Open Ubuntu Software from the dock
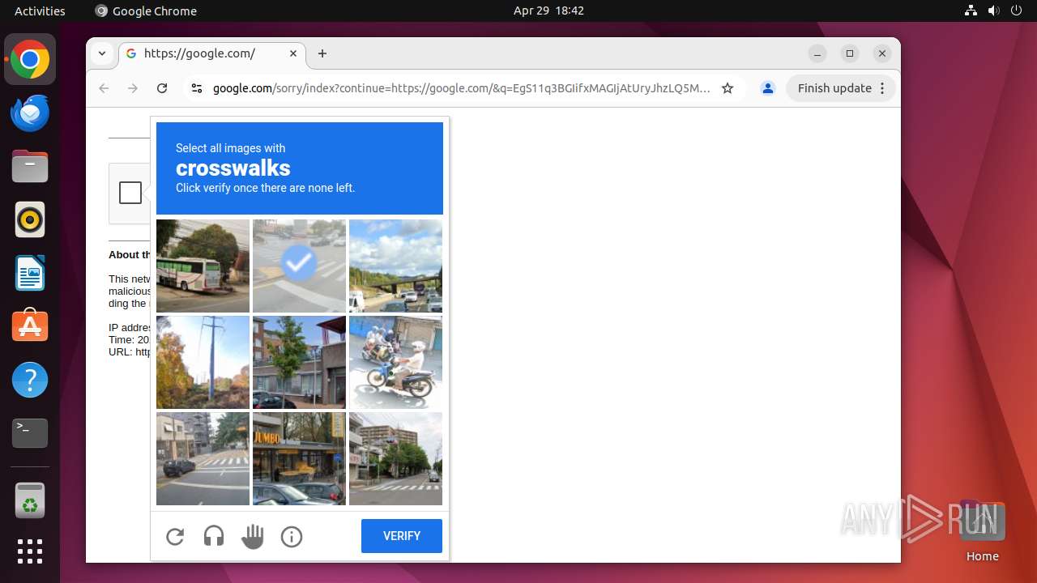The width and height of the screenshot is (1037, 583). (x=30, y=326)
